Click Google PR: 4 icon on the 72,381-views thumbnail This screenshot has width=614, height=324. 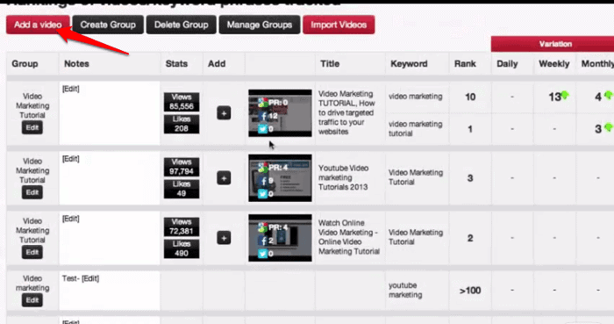click(263, 227)
